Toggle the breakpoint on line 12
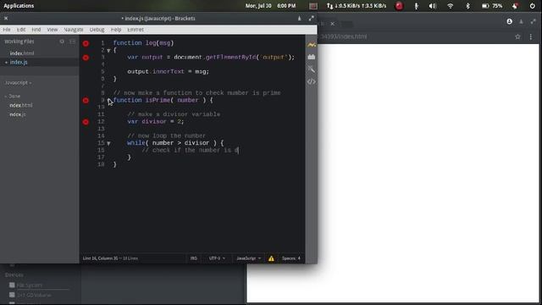The width and height of the screenshot is (542, 305). pos(86,122)
